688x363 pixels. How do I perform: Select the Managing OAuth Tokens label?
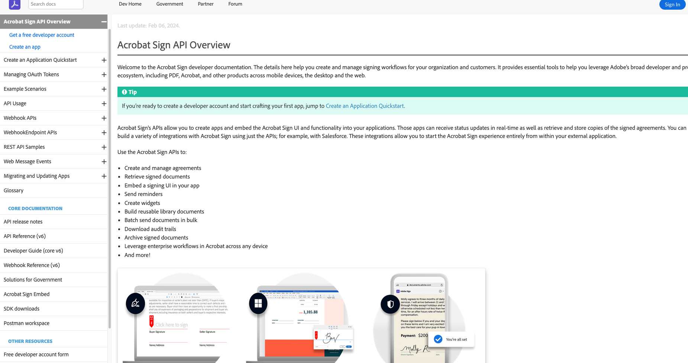pos(31,74)
